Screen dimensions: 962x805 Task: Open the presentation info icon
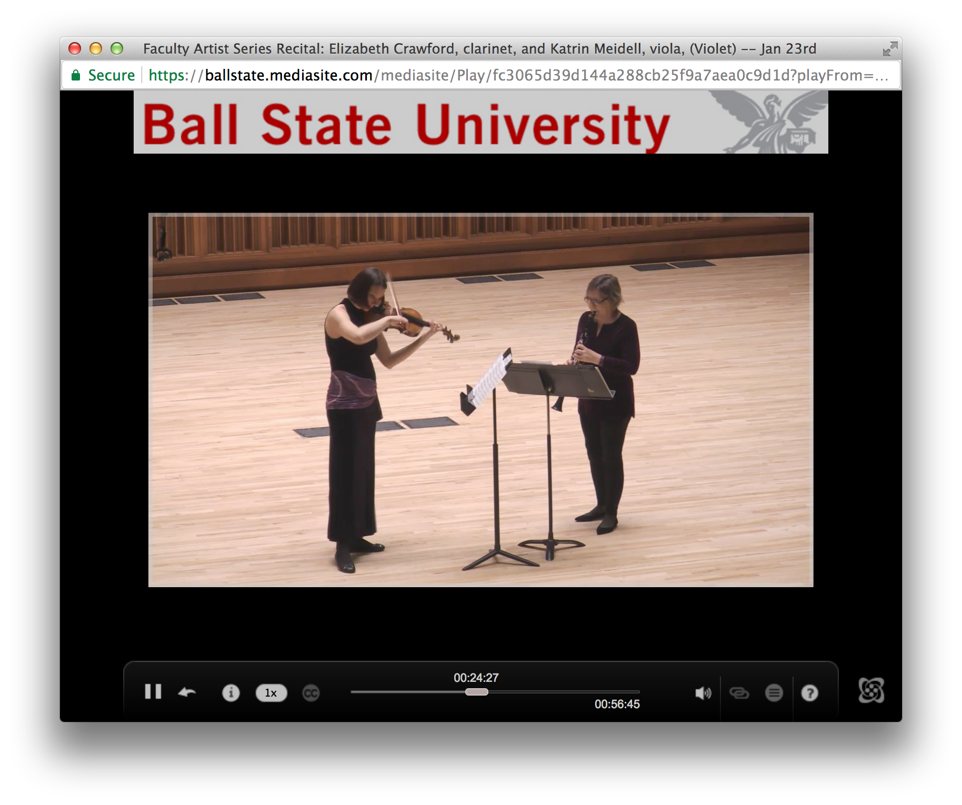pyautogui.click(x=231, y=693)
